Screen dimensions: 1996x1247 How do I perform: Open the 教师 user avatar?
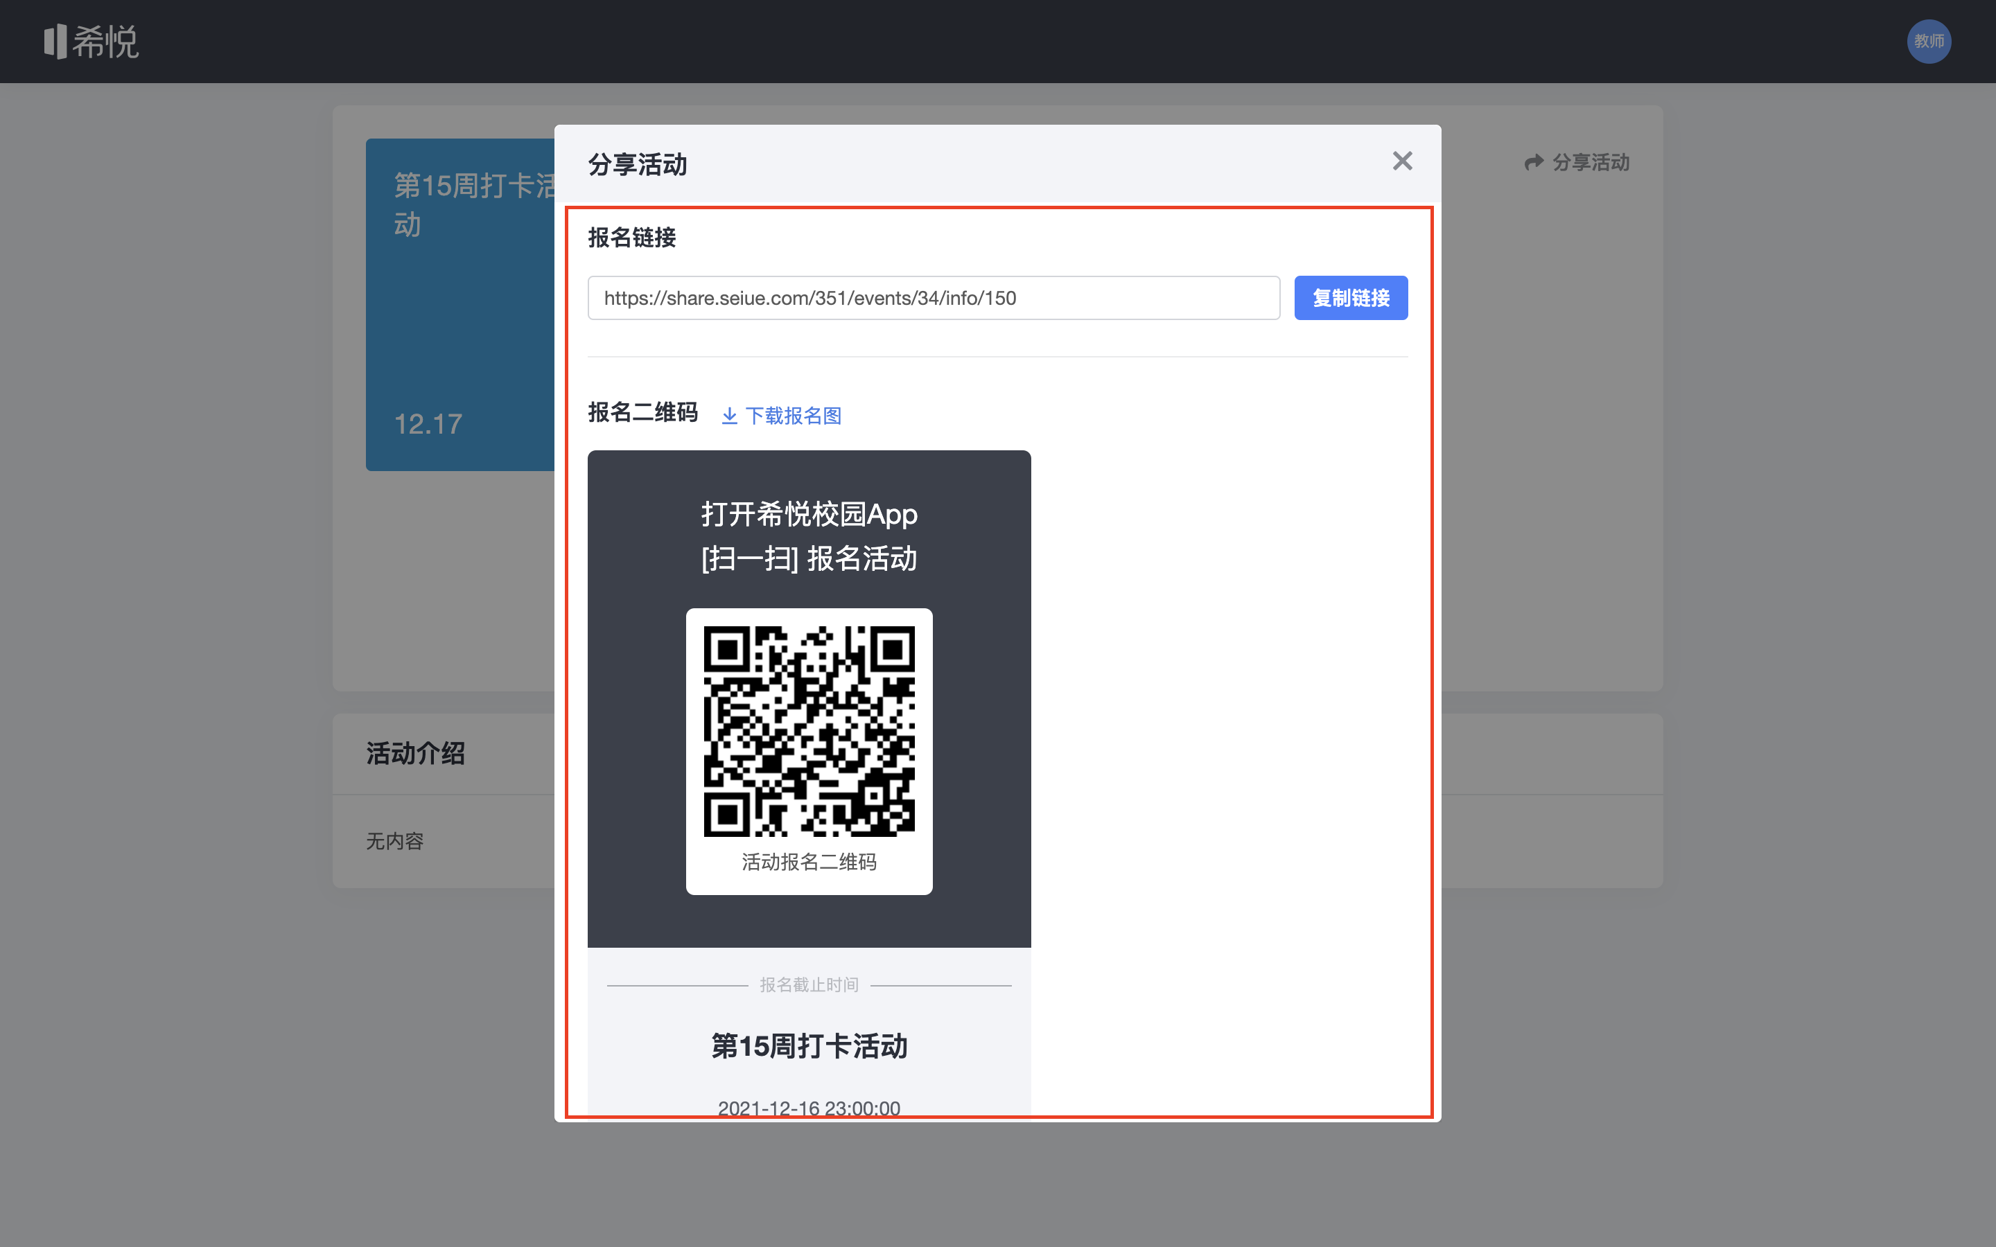tap(1928, 42)
